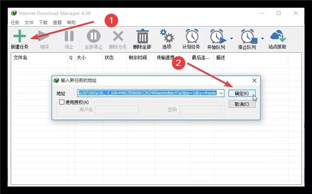The image size is (312, 194).
Task: Click the Q column header
Action: pos(71,58)
